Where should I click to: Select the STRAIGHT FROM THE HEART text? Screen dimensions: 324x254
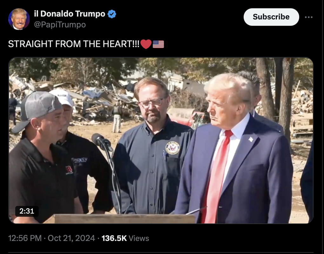(74, 44)
